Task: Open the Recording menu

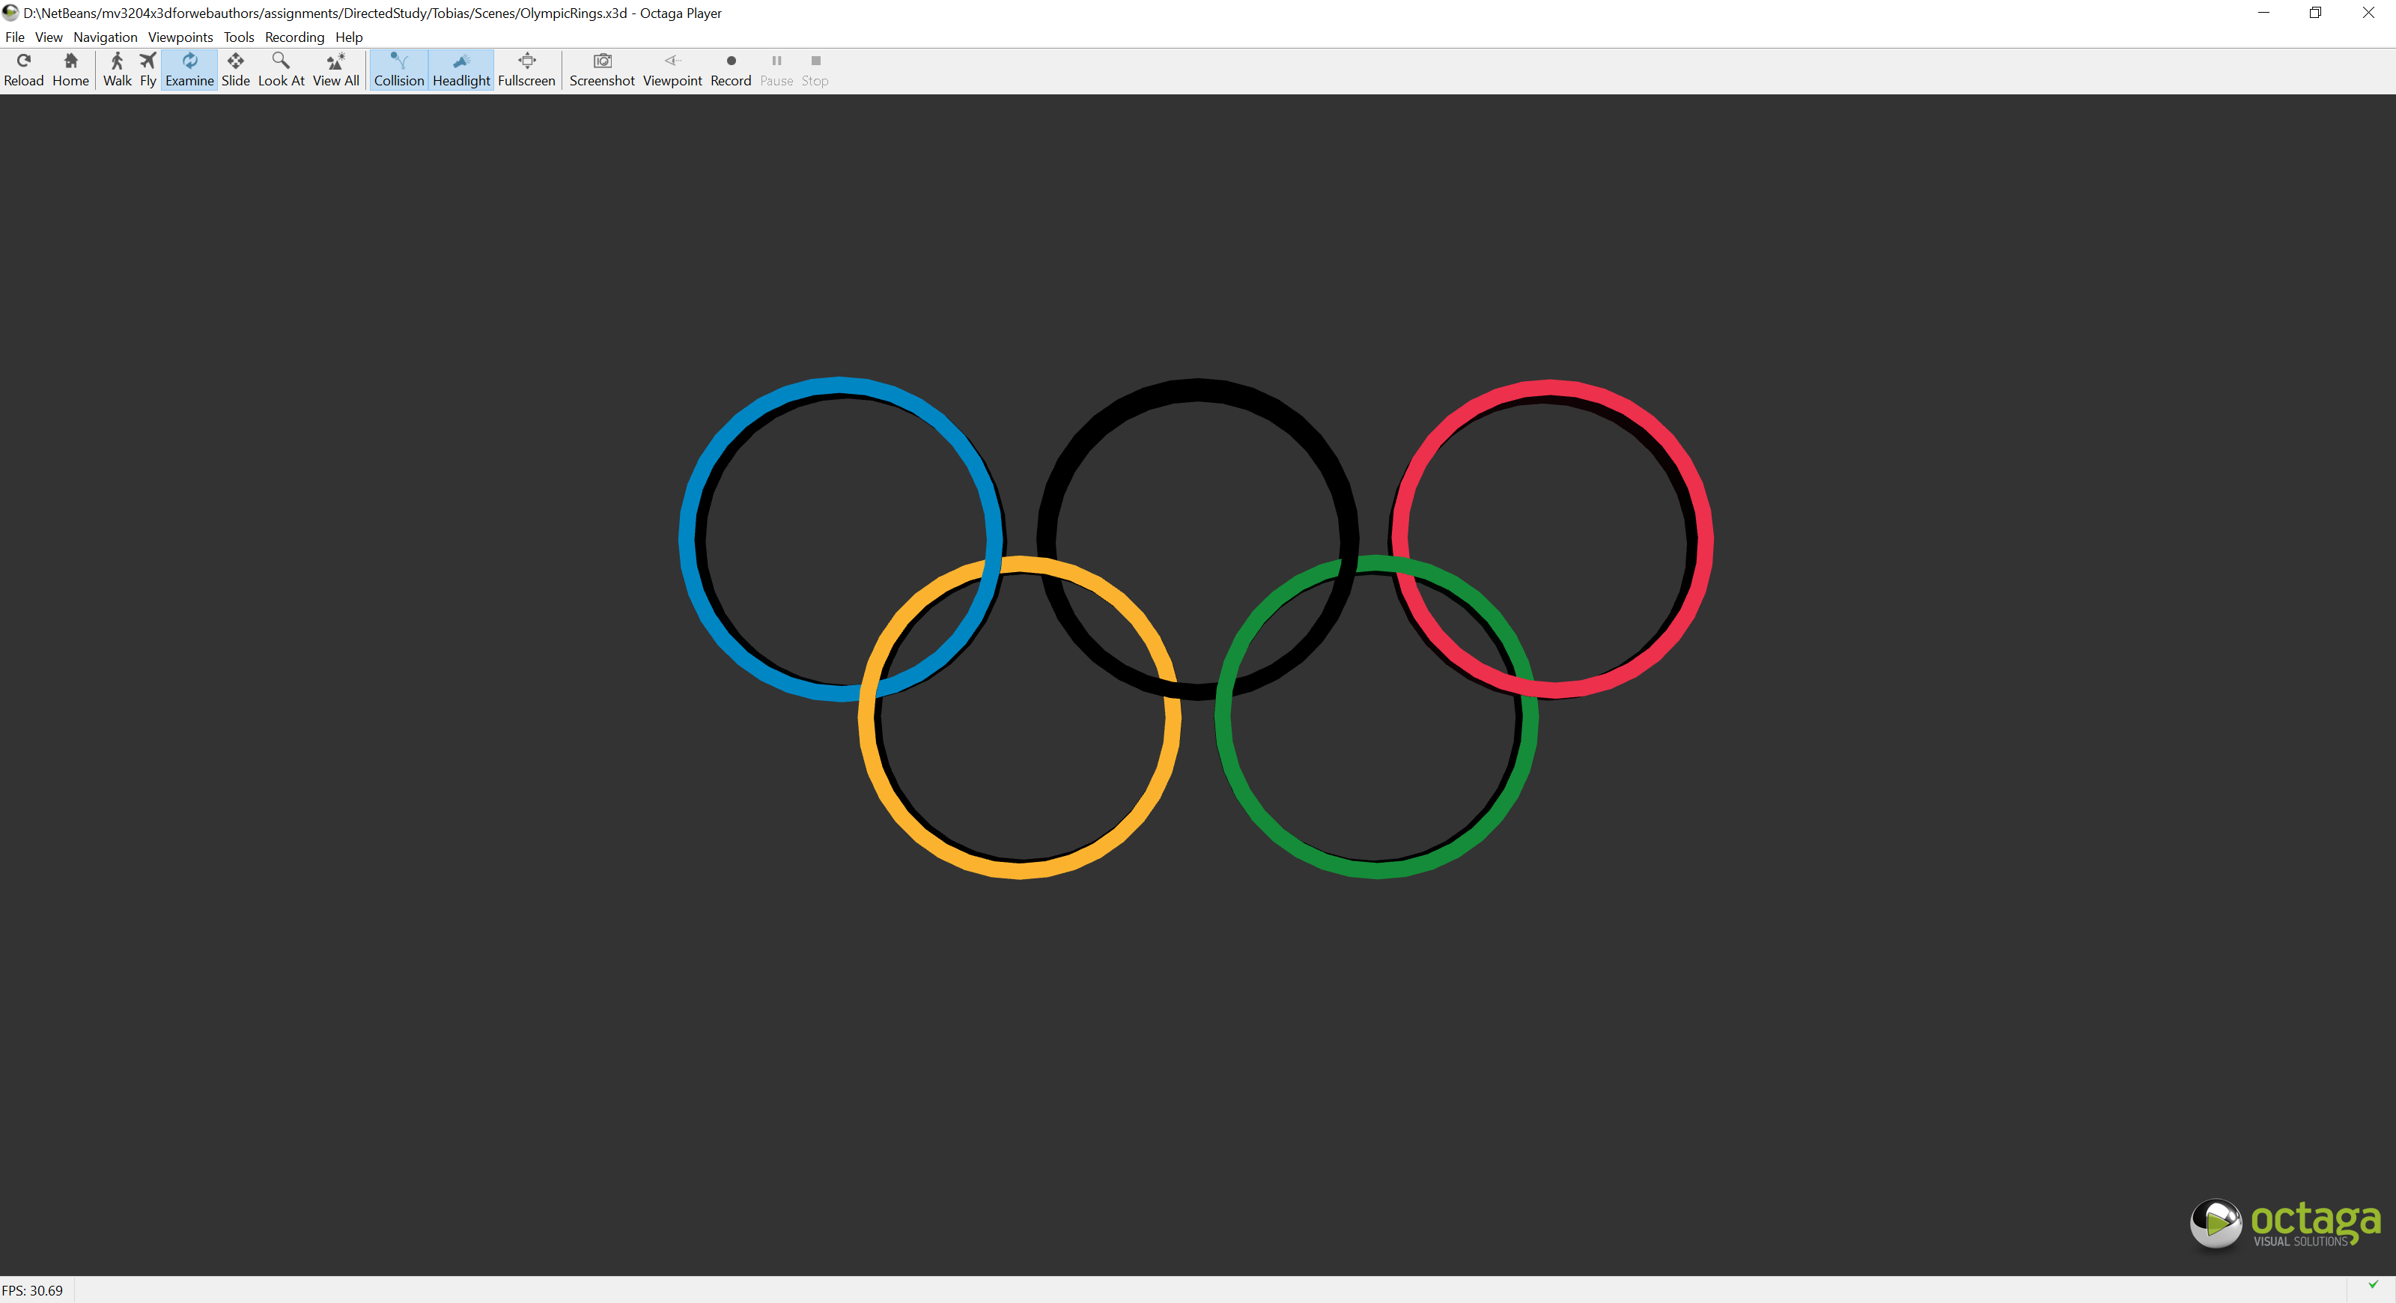Action: coord(294,37)
